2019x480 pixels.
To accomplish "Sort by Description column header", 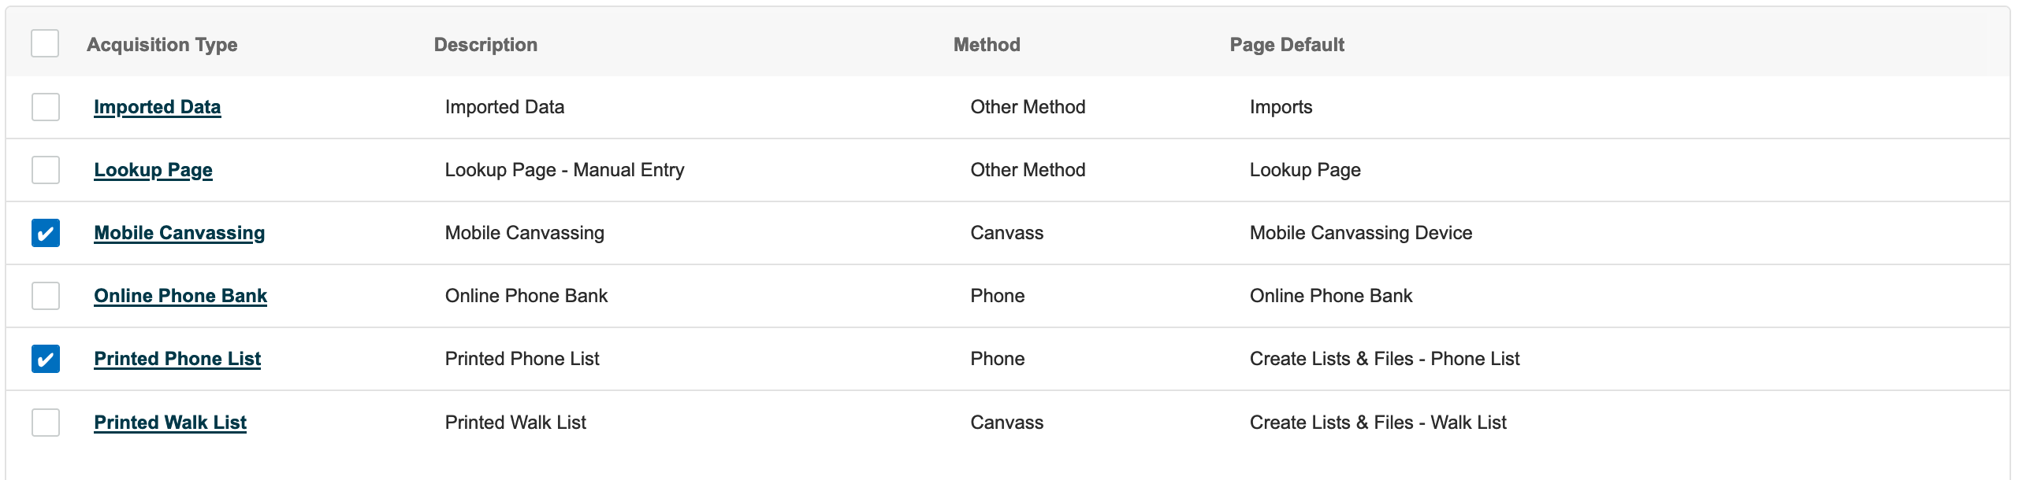I will (486, 45).
